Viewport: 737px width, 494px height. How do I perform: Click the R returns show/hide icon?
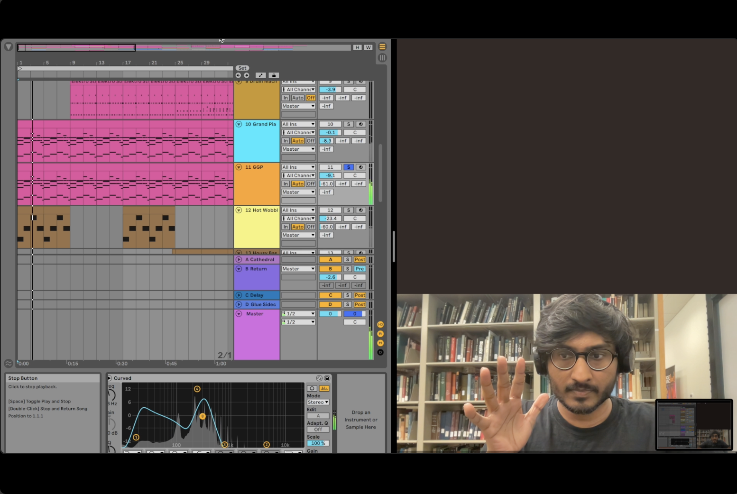[x=380, y=334]
